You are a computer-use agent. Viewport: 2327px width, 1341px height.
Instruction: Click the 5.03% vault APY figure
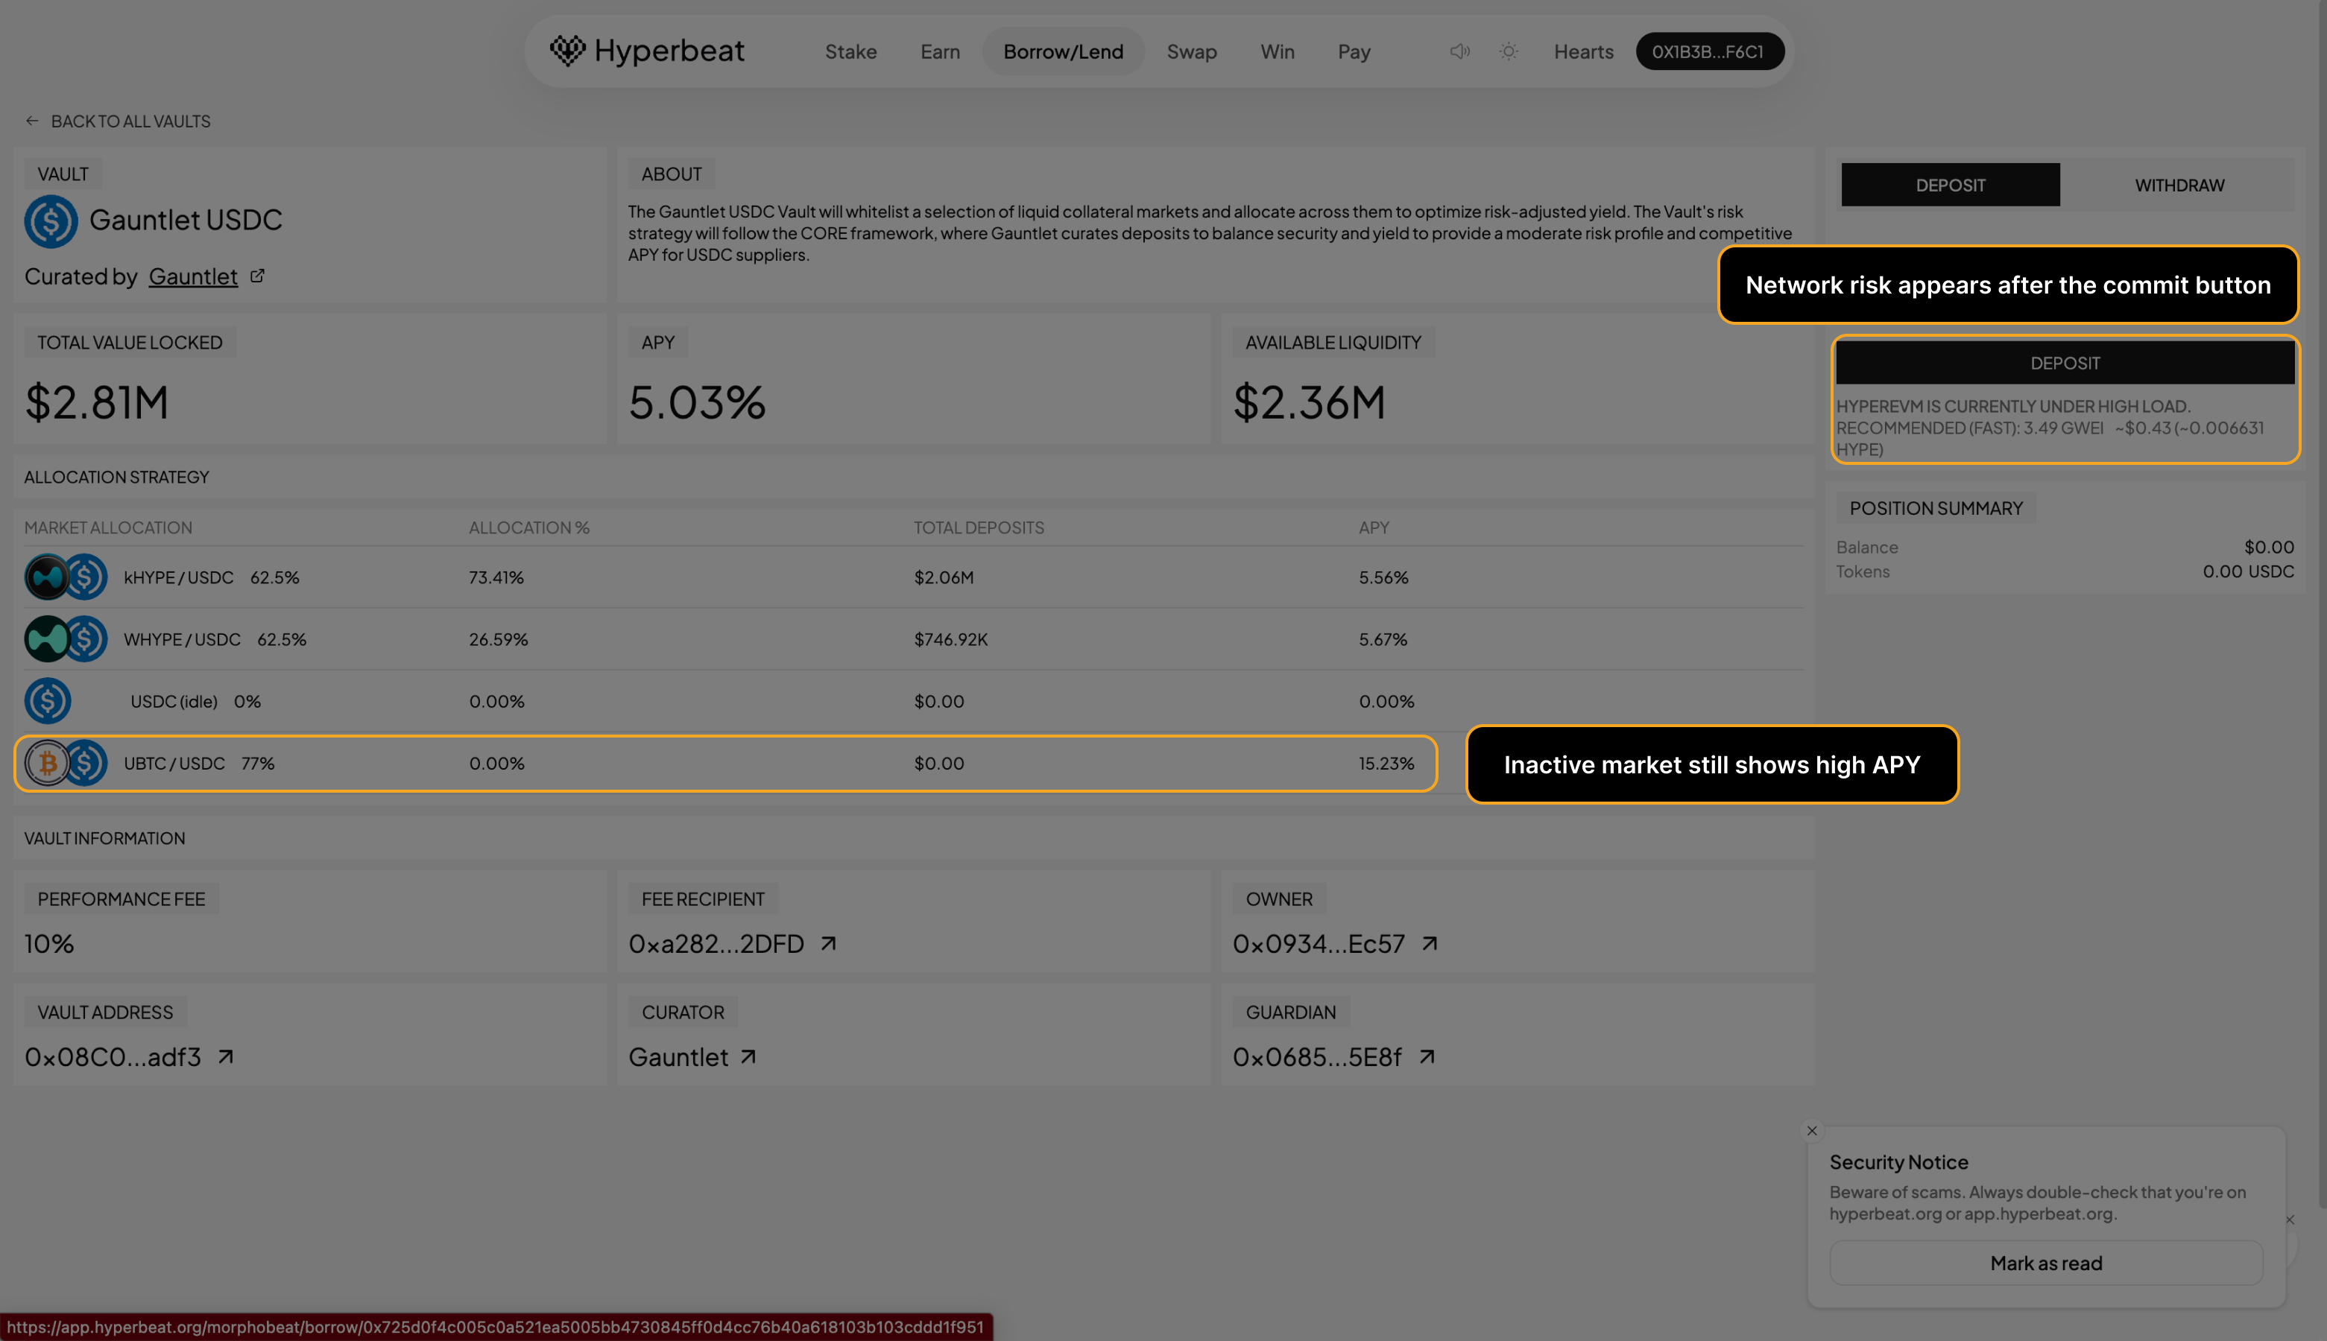coord(696,402)
